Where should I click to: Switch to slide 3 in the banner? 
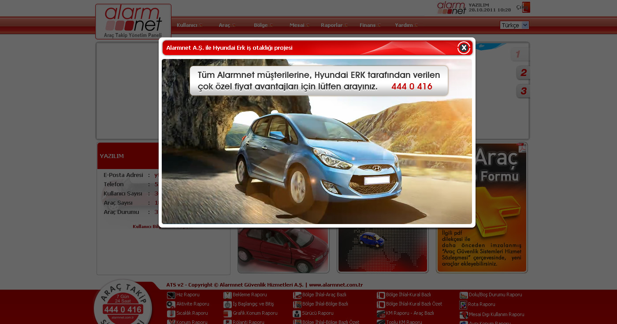coord(523,91)
